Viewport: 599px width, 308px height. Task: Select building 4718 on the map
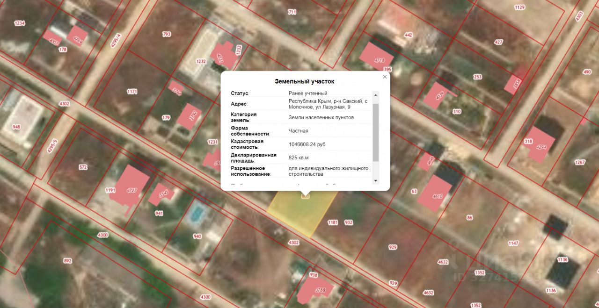coord(377,57)
